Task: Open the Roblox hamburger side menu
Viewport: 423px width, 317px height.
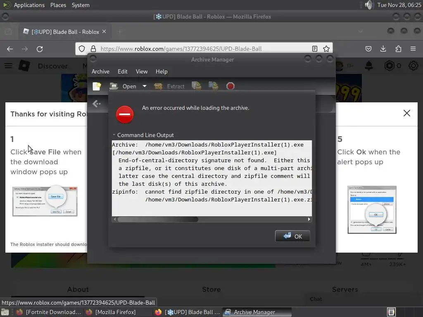Action: (8, 66)
